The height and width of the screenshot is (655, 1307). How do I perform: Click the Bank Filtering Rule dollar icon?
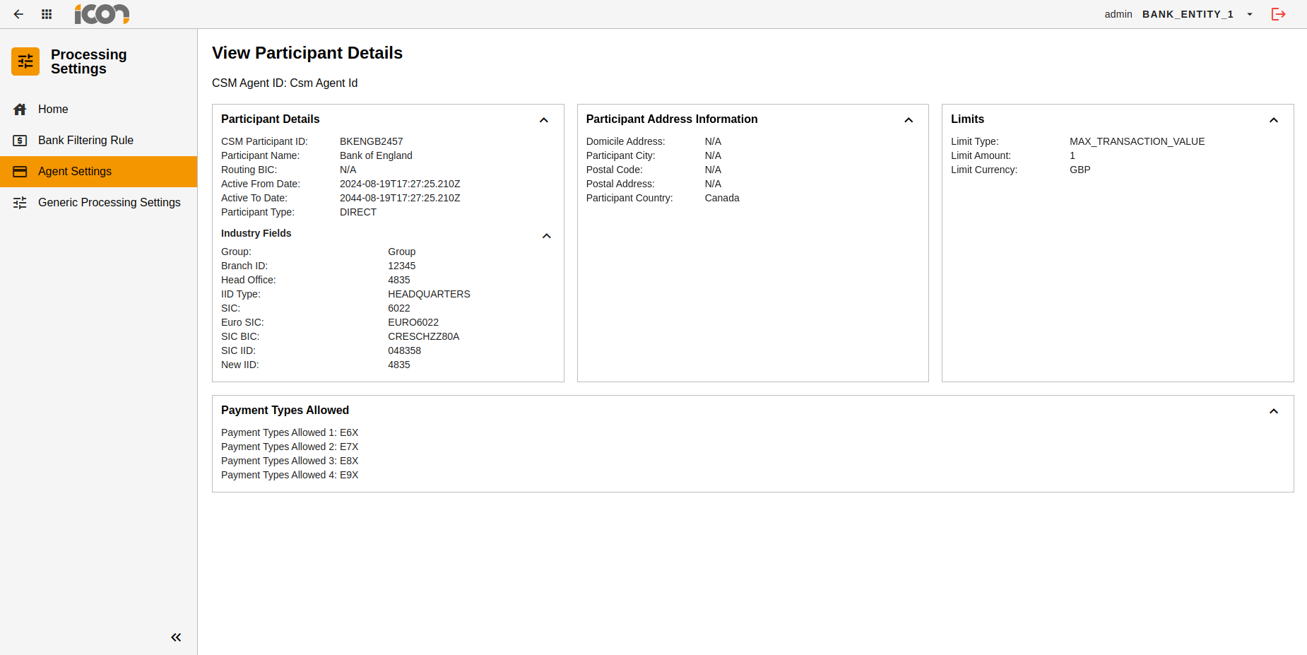coord(20,141)
